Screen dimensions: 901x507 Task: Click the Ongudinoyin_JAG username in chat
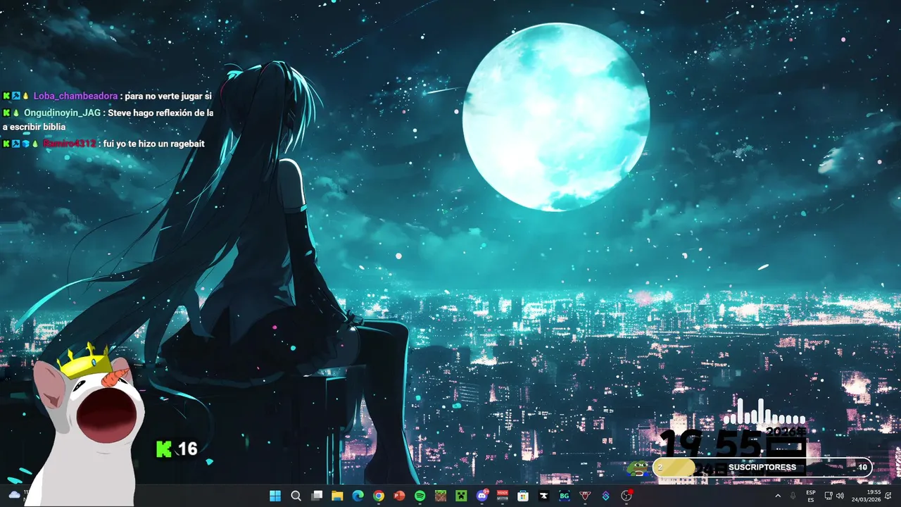click(63, 113)
